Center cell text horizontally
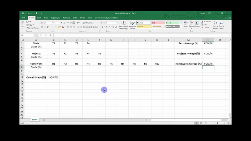 tap(71, 27)
